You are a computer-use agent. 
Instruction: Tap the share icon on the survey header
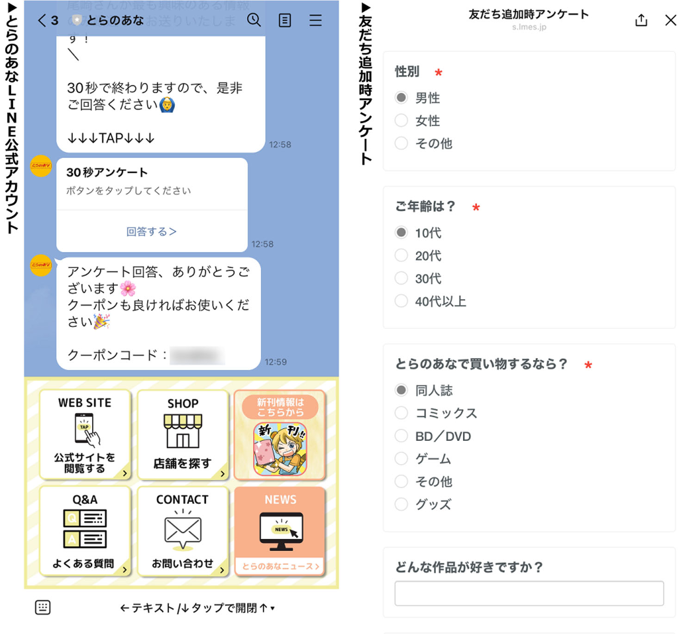[641, 20]
